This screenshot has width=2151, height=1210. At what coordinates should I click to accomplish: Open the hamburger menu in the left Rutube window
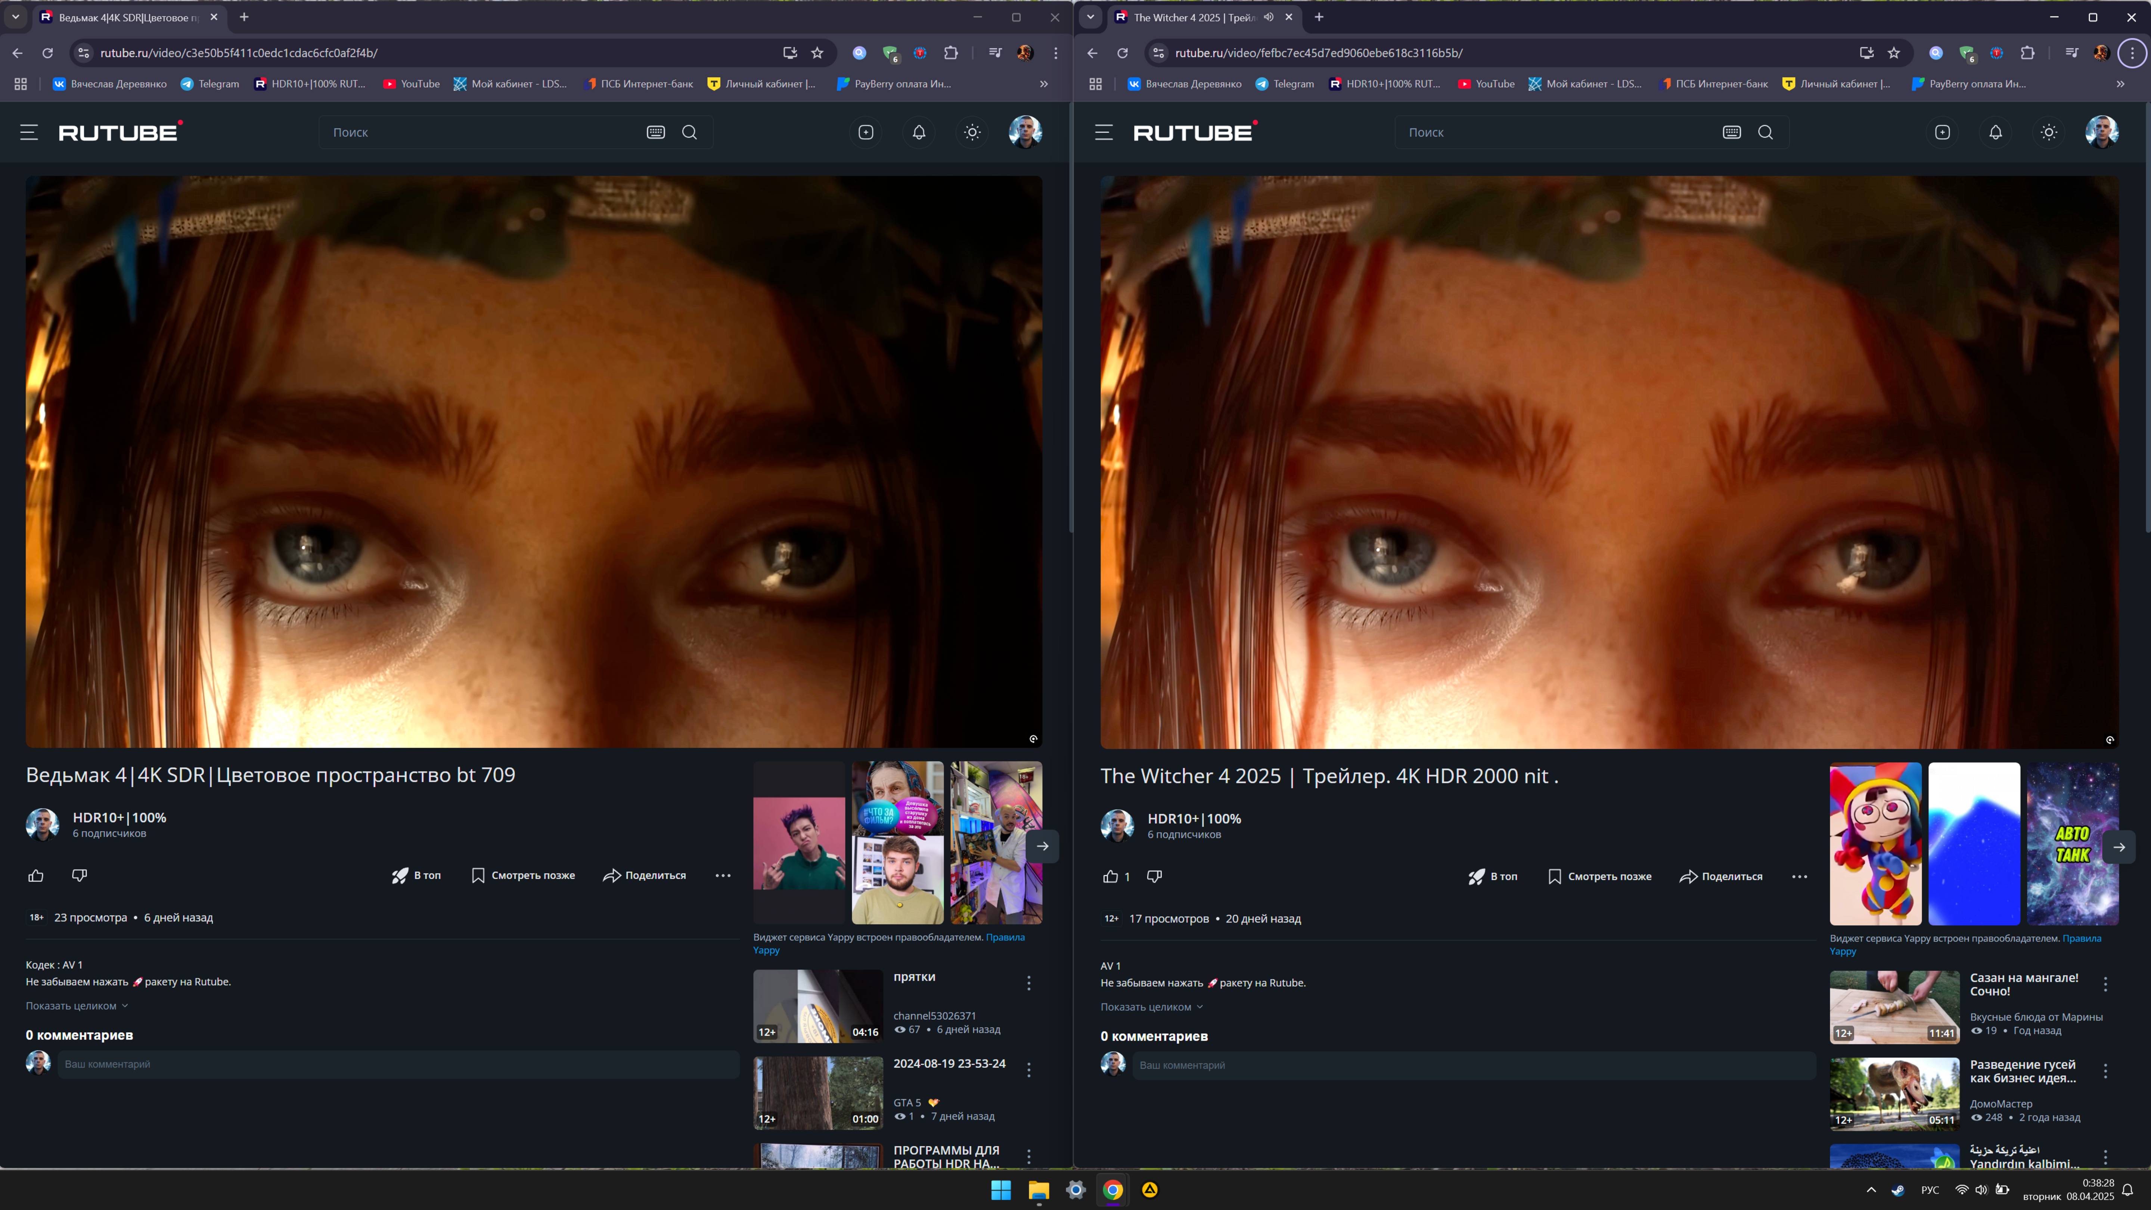pos(29,132)
